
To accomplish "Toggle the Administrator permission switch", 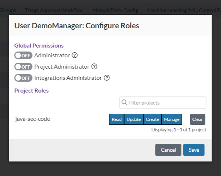I will 23,55.
